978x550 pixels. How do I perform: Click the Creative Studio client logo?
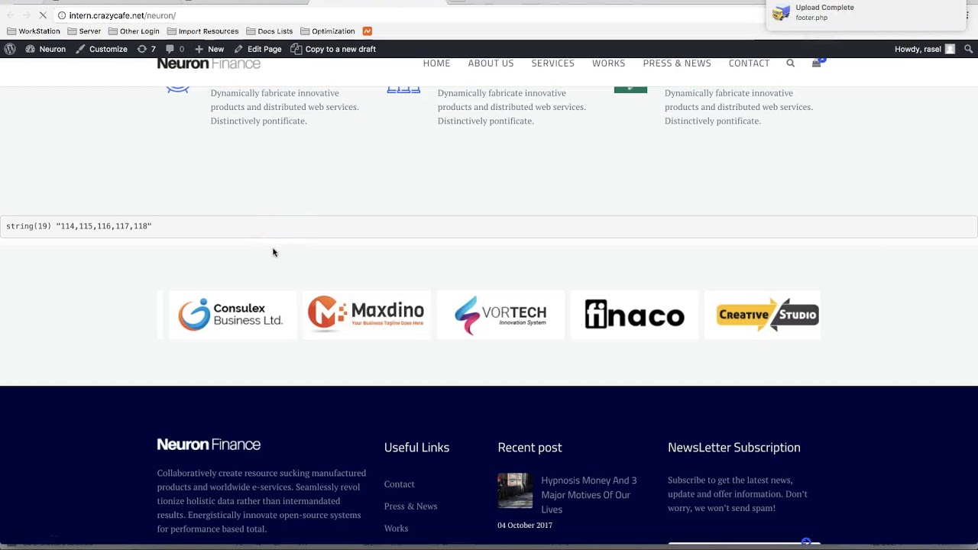763,315
